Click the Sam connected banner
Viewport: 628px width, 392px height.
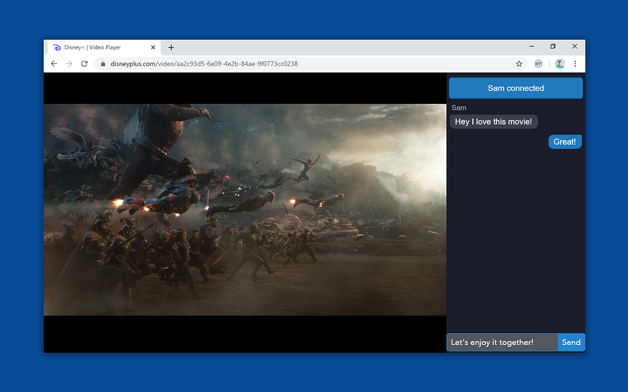coord(515,88)
